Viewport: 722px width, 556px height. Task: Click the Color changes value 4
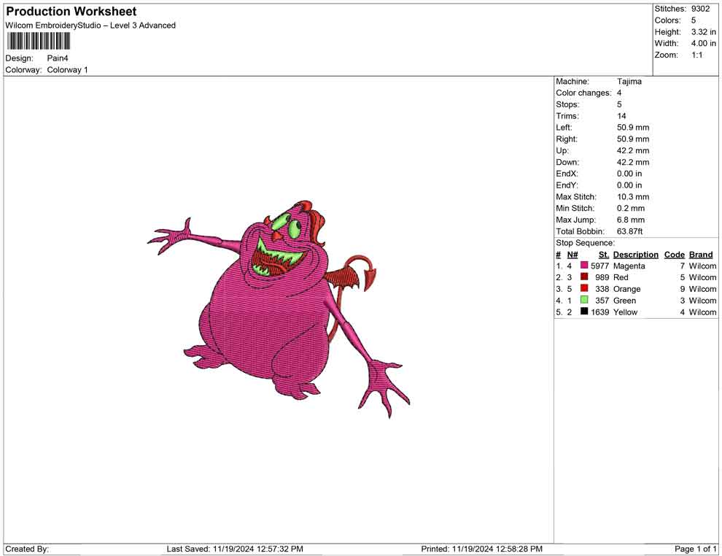pos(619,93)
